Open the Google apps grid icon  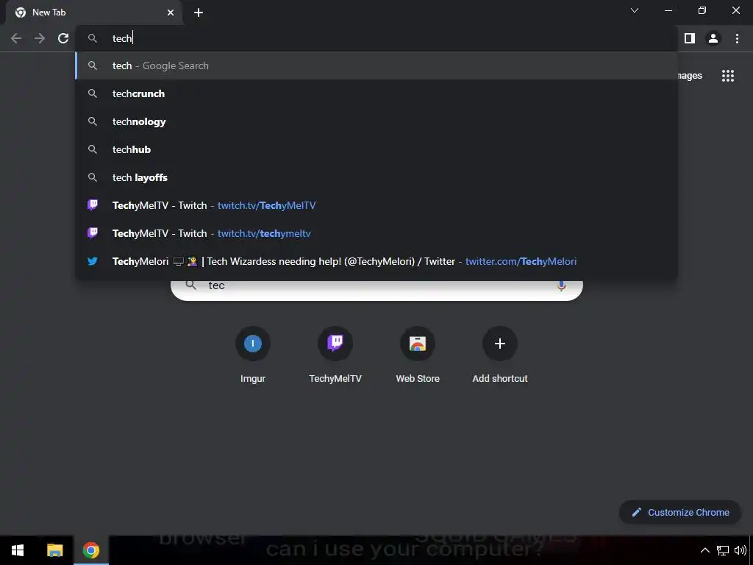(x=728, y=76)
